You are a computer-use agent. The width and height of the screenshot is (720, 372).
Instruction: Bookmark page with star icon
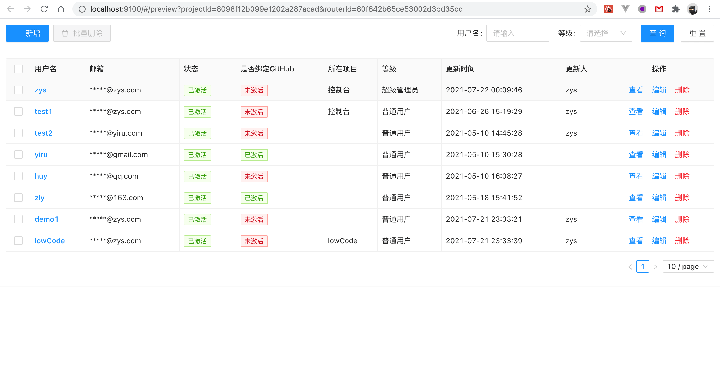pyautogui.click(x=587, y=9)
